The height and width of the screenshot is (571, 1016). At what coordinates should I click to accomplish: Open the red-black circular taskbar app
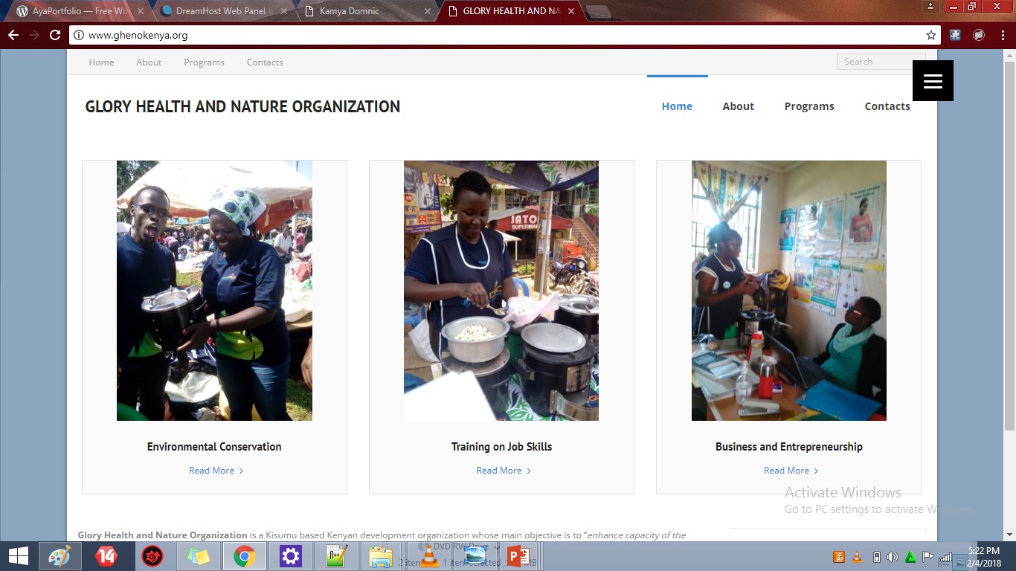coord(152,556)
